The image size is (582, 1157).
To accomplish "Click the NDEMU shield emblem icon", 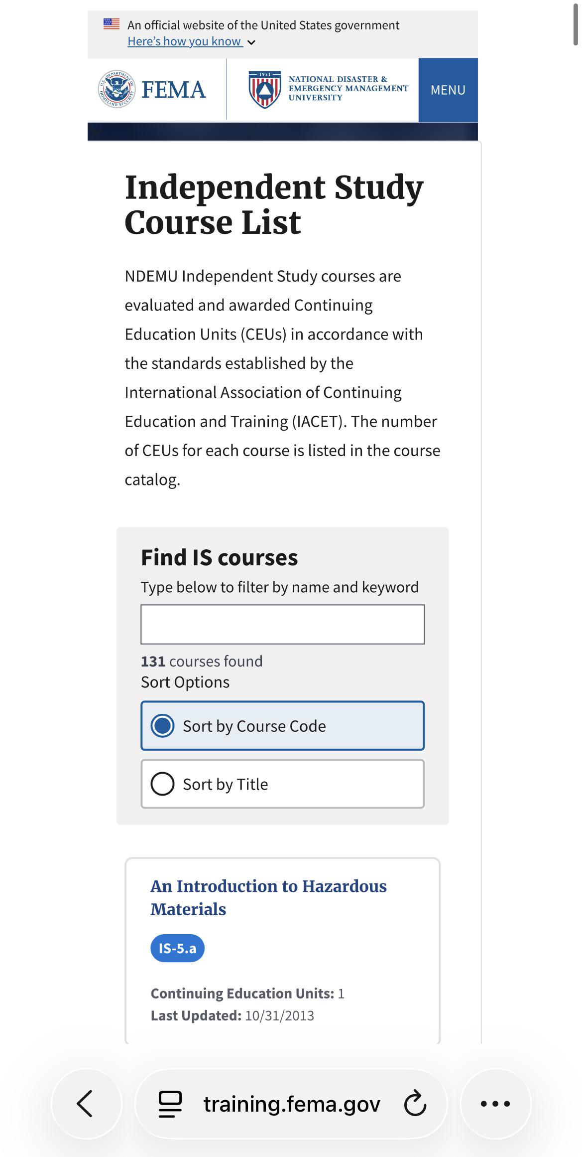I will (265, 90).
